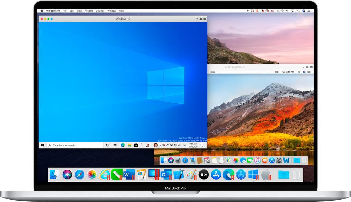The width and height of the screenshot is (351, 202).
Task: Open the gear settings in macOS High Sierra window
Action: [x=307, y=67]
